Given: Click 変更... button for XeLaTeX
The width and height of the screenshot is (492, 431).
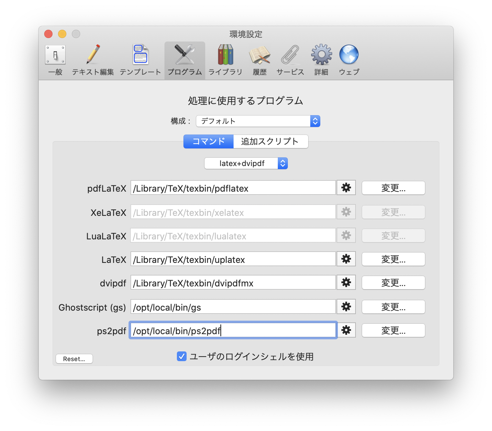Looking at the screenshot, I should (394, 212).
